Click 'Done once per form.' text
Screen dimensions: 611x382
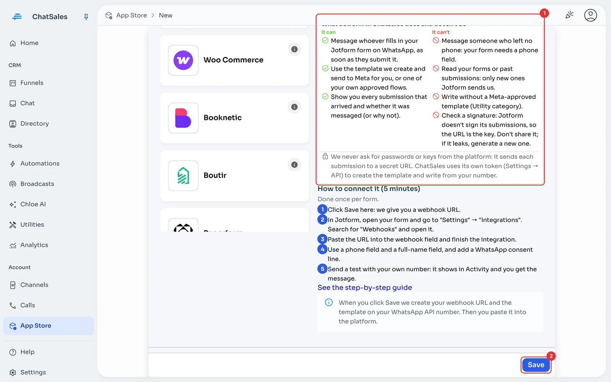(348, 199)
